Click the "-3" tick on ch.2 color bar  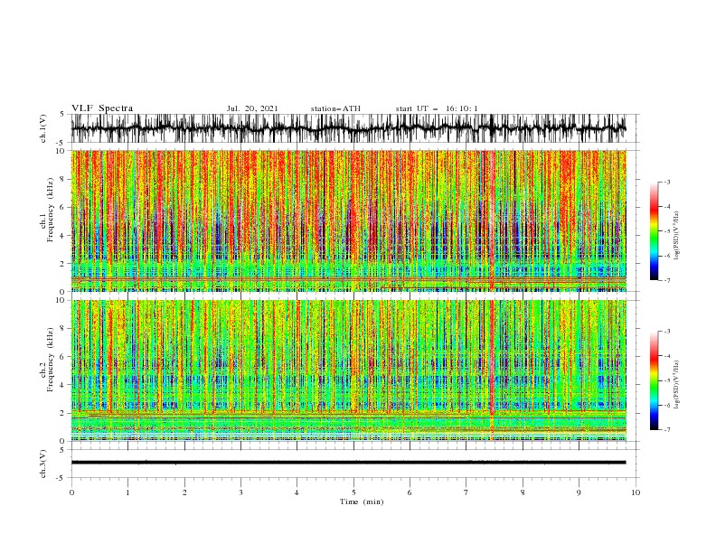[x=667, y=332]
